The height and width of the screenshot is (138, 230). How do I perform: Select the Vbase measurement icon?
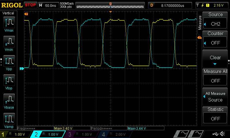click(9, 99)
